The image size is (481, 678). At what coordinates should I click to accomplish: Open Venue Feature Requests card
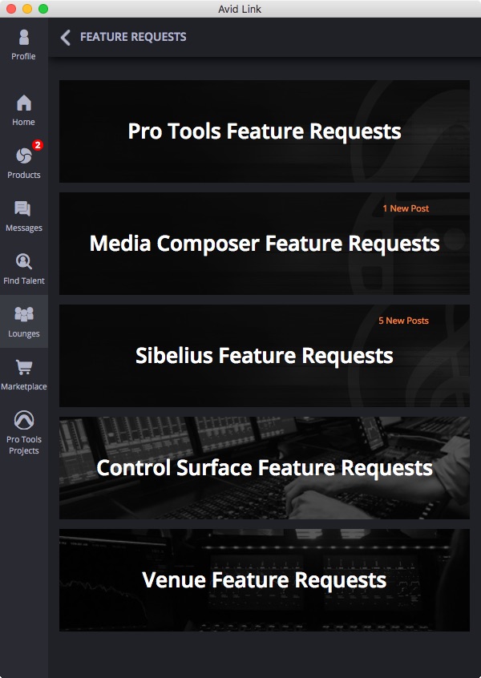click(x=265, y=580)
